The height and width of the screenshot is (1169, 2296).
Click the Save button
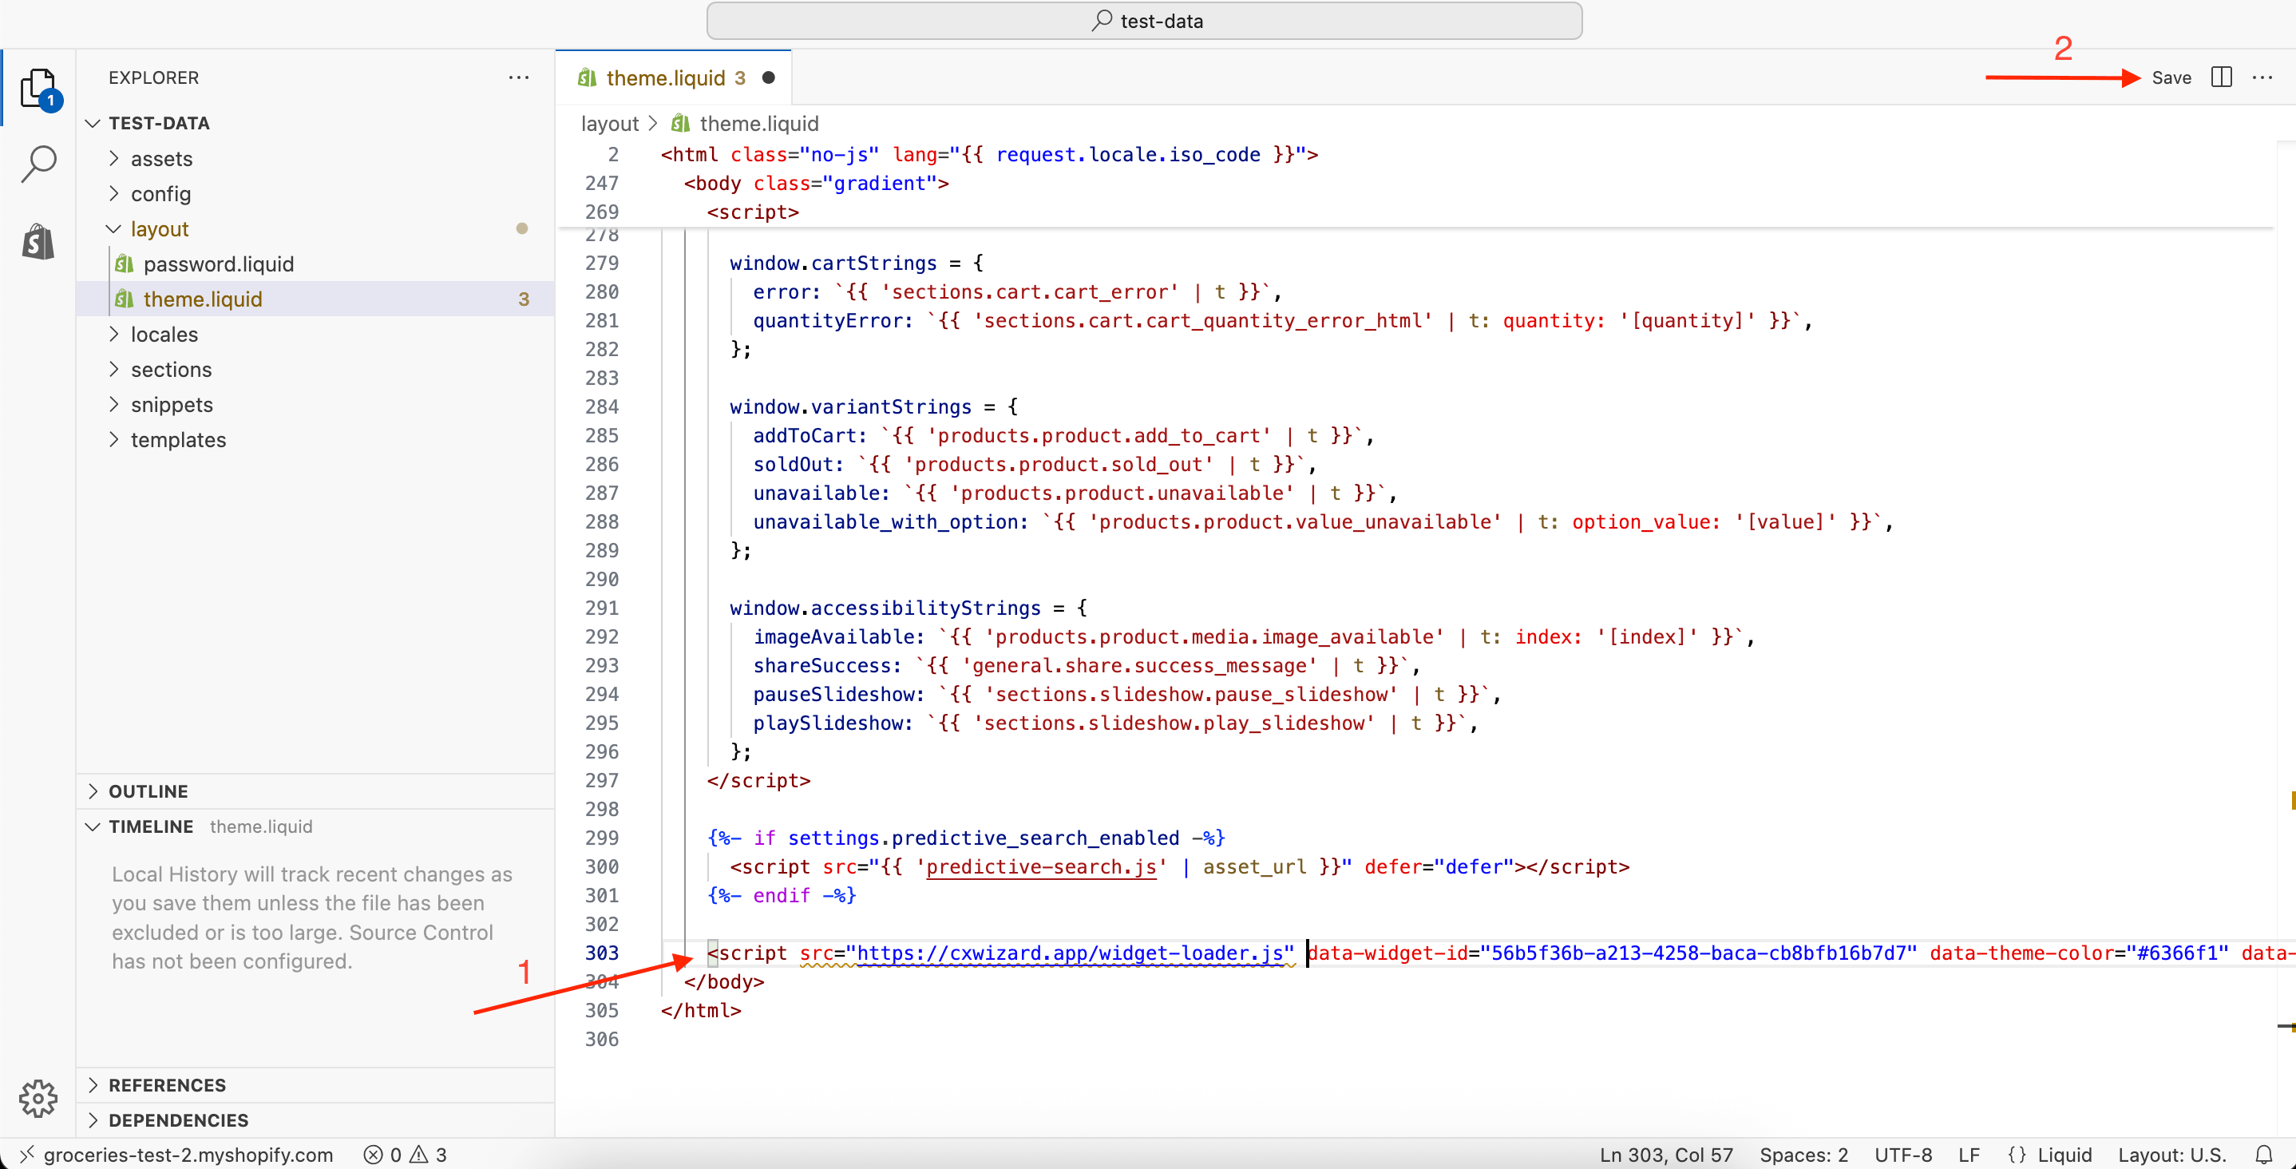pyautogui.click(x=2171, y=77)
